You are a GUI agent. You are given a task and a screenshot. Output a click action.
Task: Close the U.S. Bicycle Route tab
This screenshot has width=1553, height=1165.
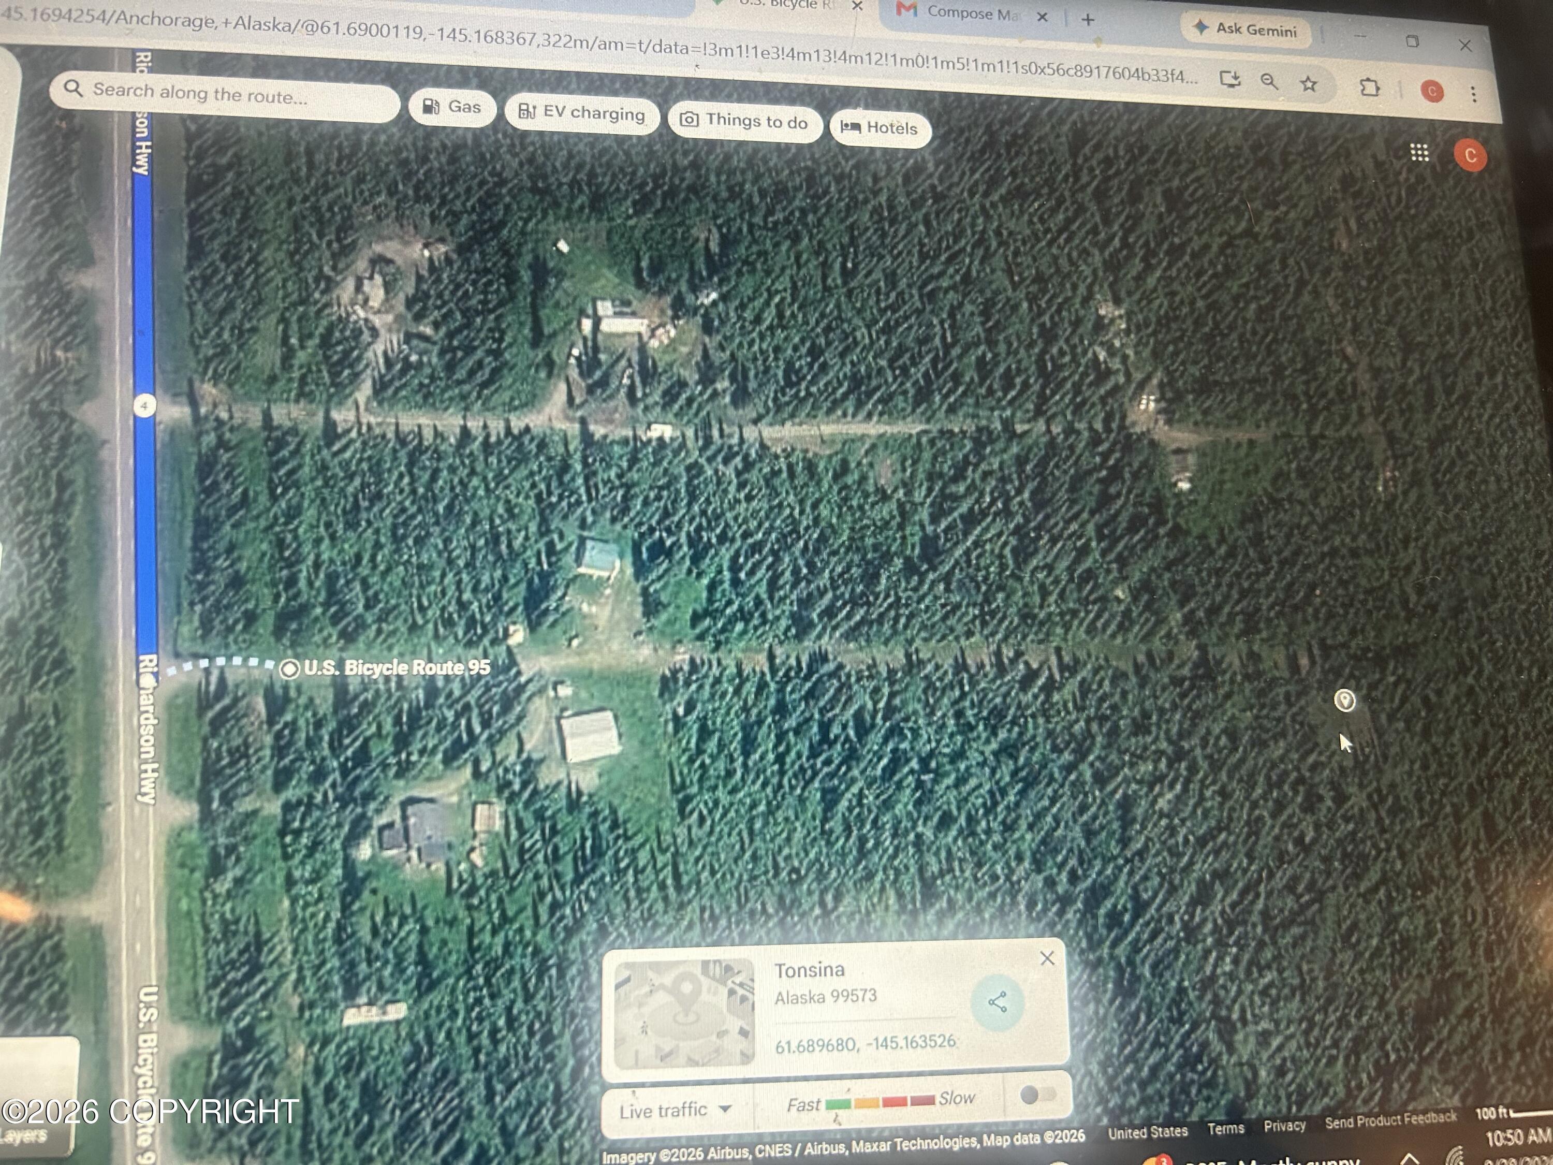pyautogui.click(x=857, y=6)
